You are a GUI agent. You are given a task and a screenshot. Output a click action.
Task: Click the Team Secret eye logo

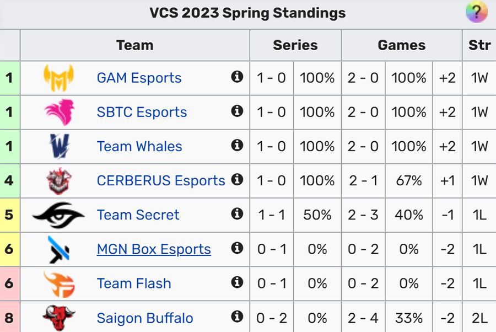click(58, 215)
